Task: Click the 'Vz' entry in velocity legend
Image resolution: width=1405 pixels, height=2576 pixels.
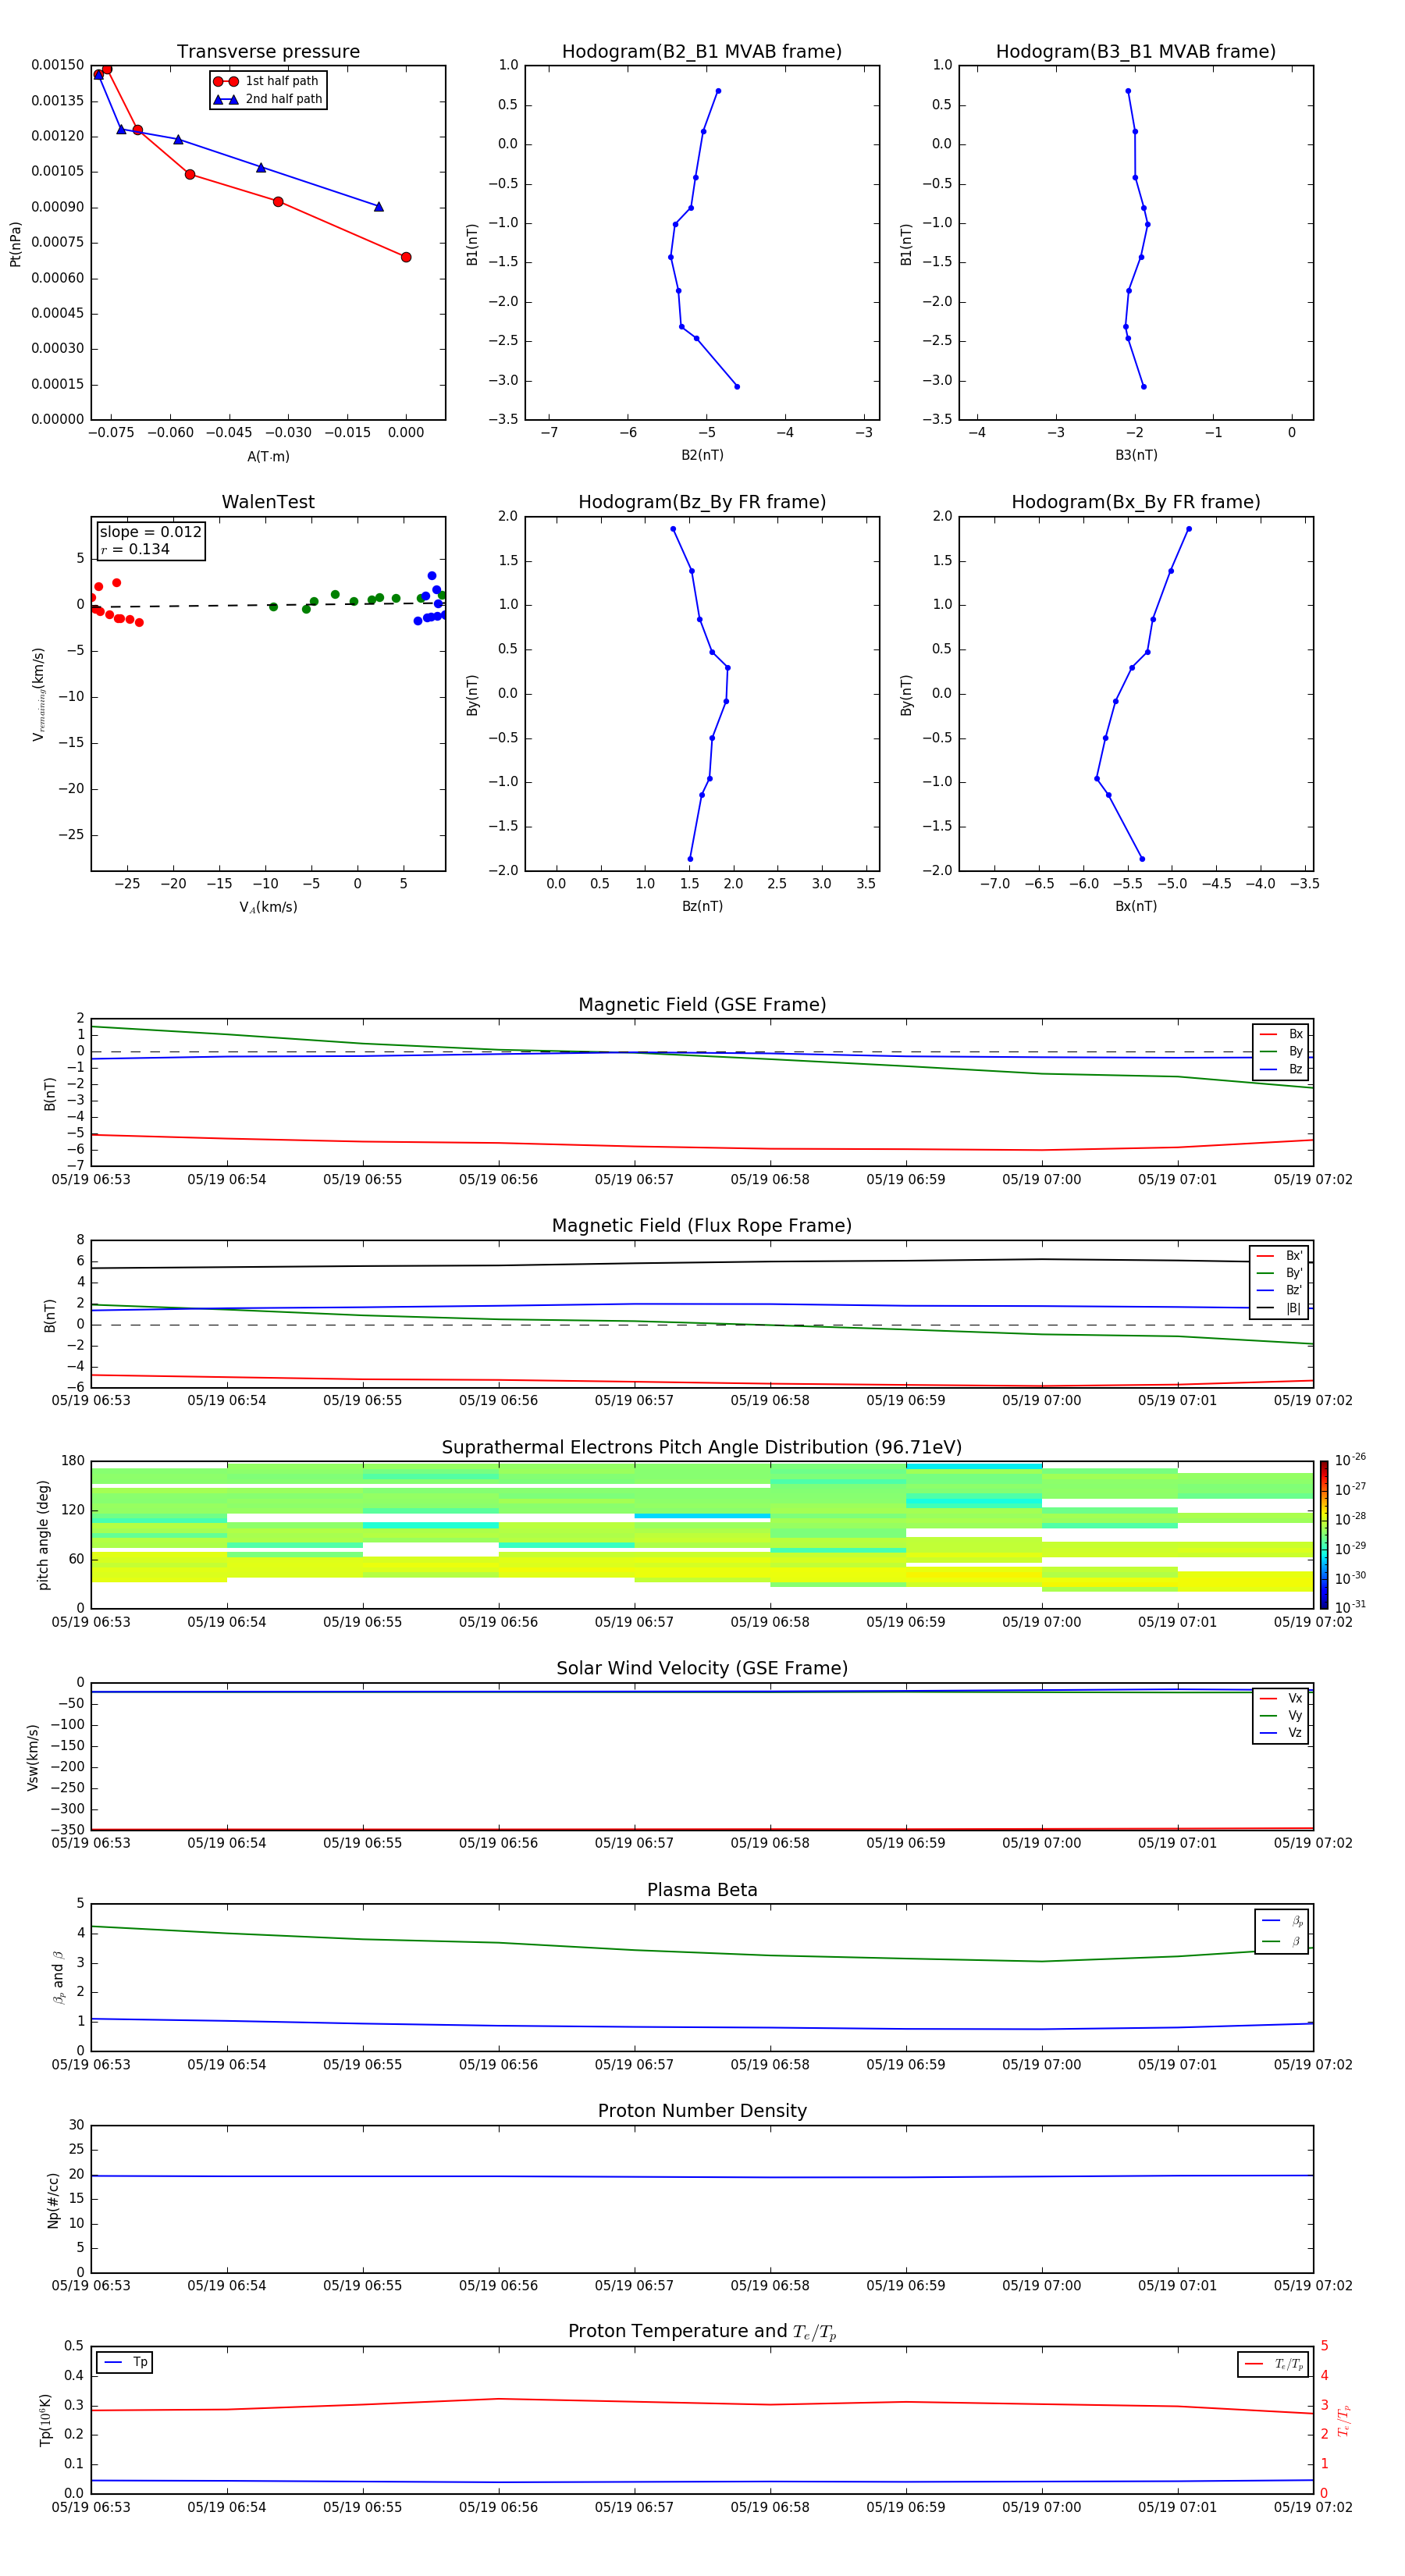Action: coord(1281,1732)
